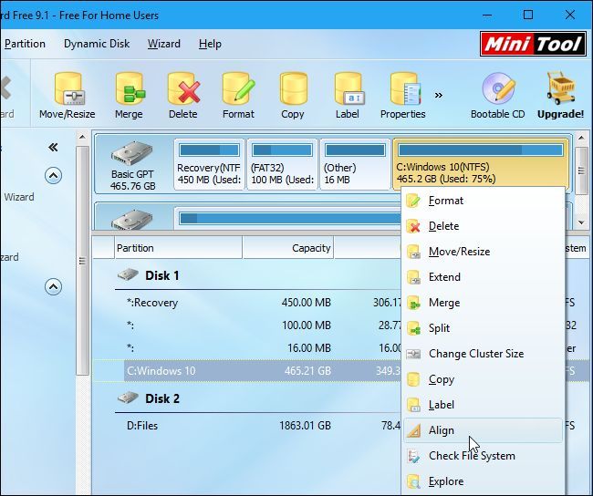Choose Merge in the context menu
593x496 pixels.
[483, 303]
